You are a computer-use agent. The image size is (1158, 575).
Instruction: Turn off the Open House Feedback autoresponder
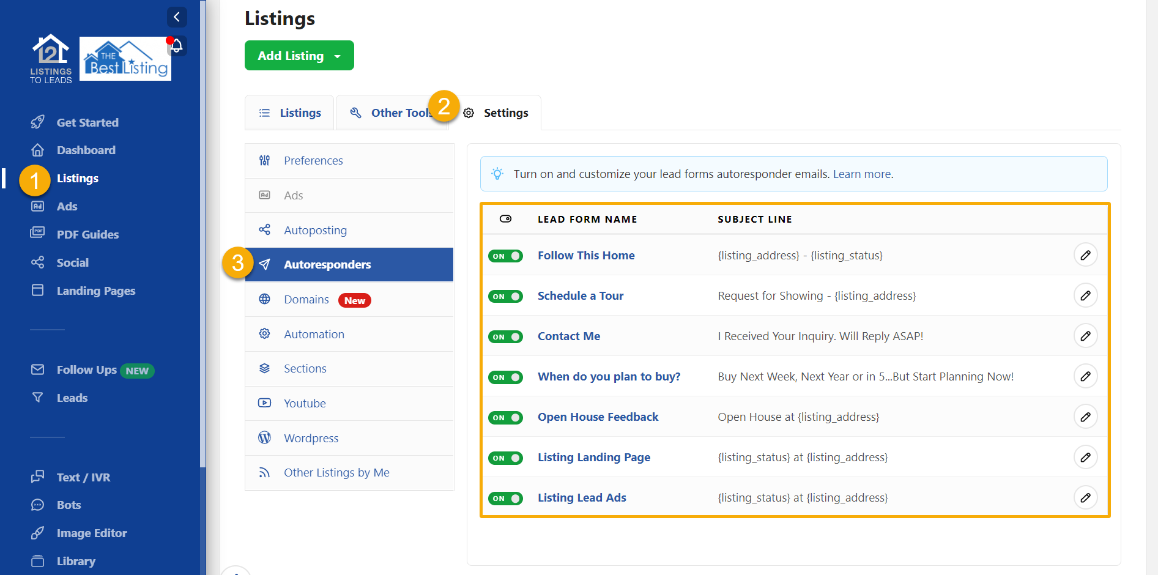coord(505,417)
